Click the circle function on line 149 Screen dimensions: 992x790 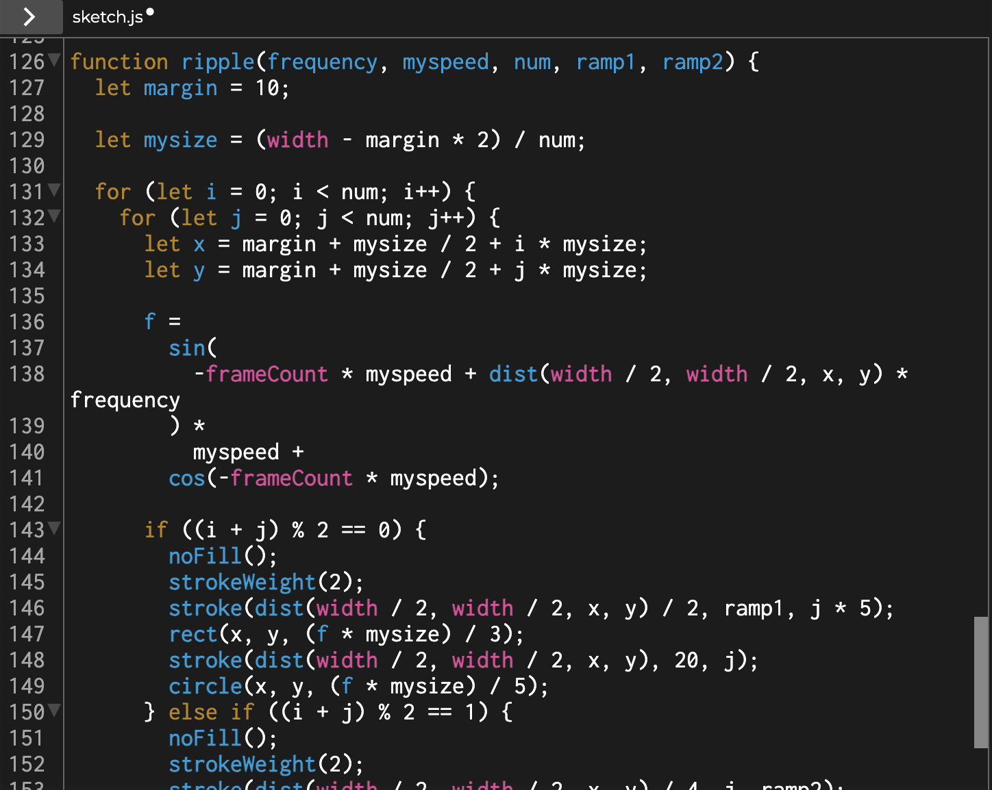point(205,685)
